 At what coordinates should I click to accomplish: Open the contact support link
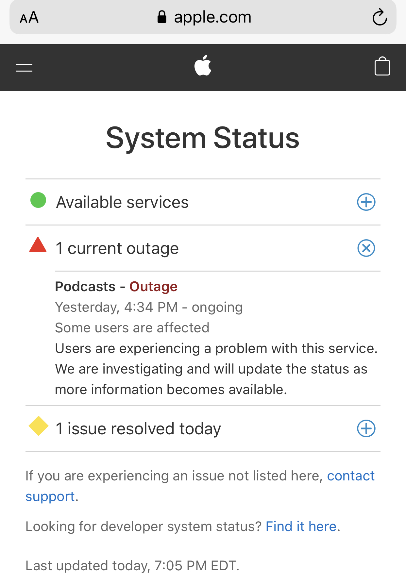tap(350, 476)
